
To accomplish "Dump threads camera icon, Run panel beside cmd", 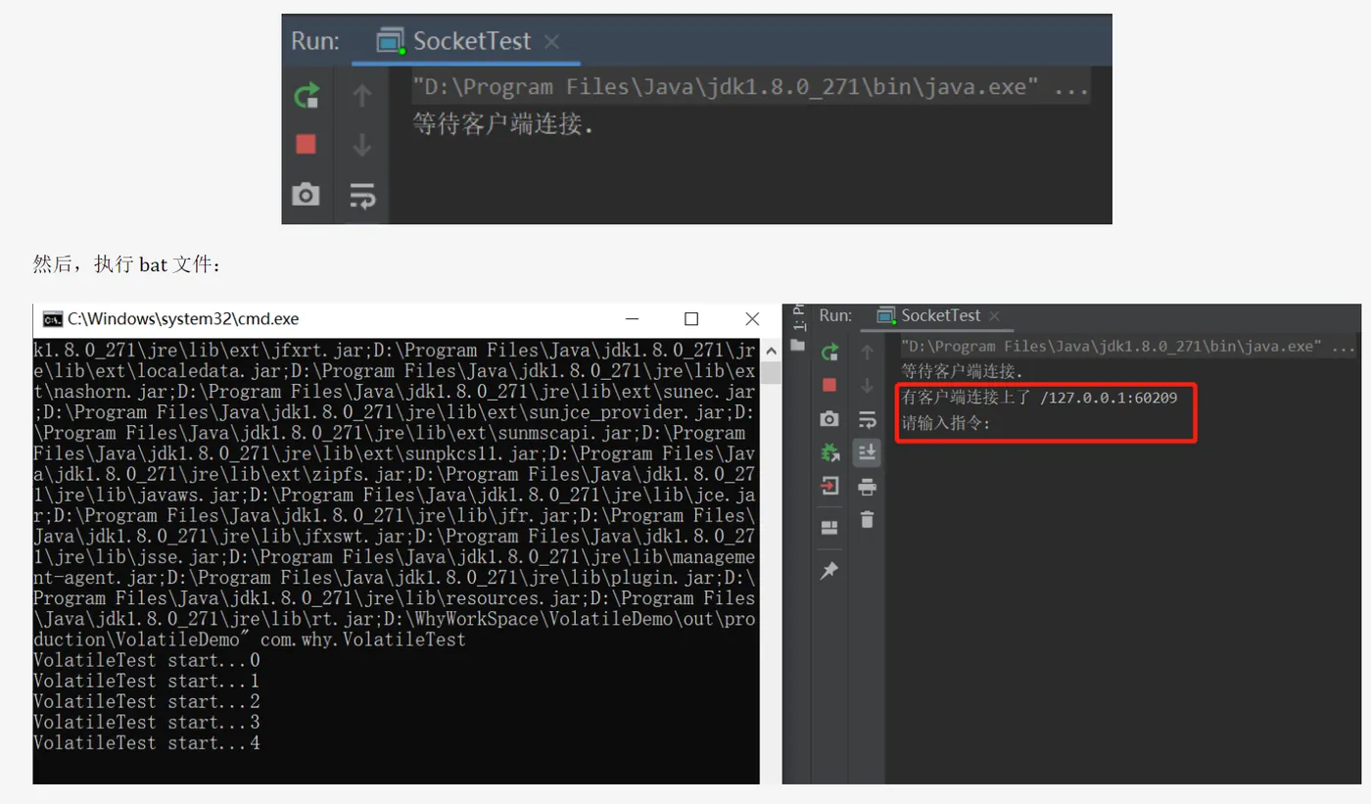I will pos(829,419).
